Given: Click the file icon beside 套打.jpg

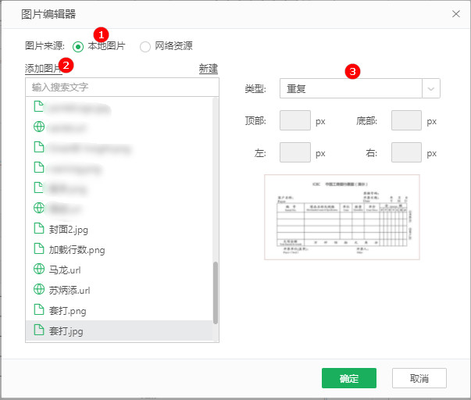Looking at the screenshot, I should [x=39, y=330].
